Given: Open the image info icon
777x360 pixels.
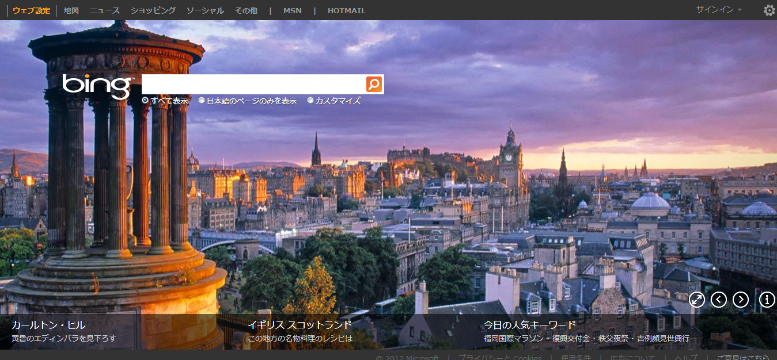Looking at the screenshot, I should click(x=767, y=299).
